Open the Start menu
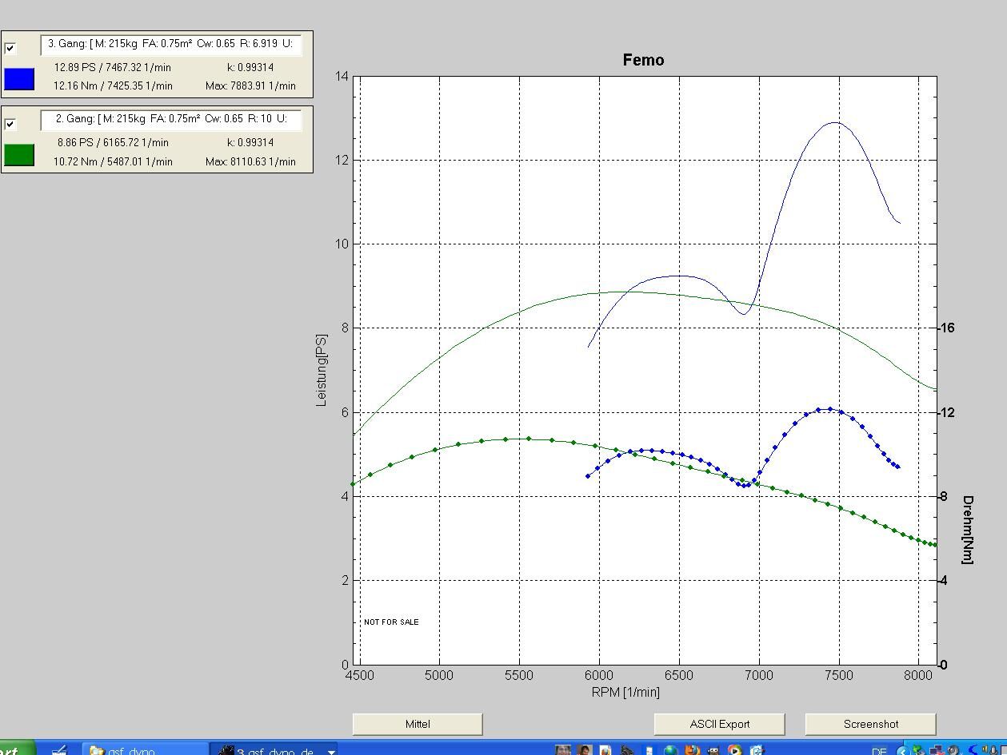Screen dimensions: 1007x755 coord(16,749)
